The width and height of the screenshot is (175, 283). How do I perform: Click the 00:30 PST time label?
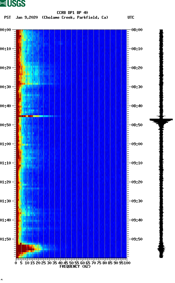pyautogui.click(x=6, y=87)
